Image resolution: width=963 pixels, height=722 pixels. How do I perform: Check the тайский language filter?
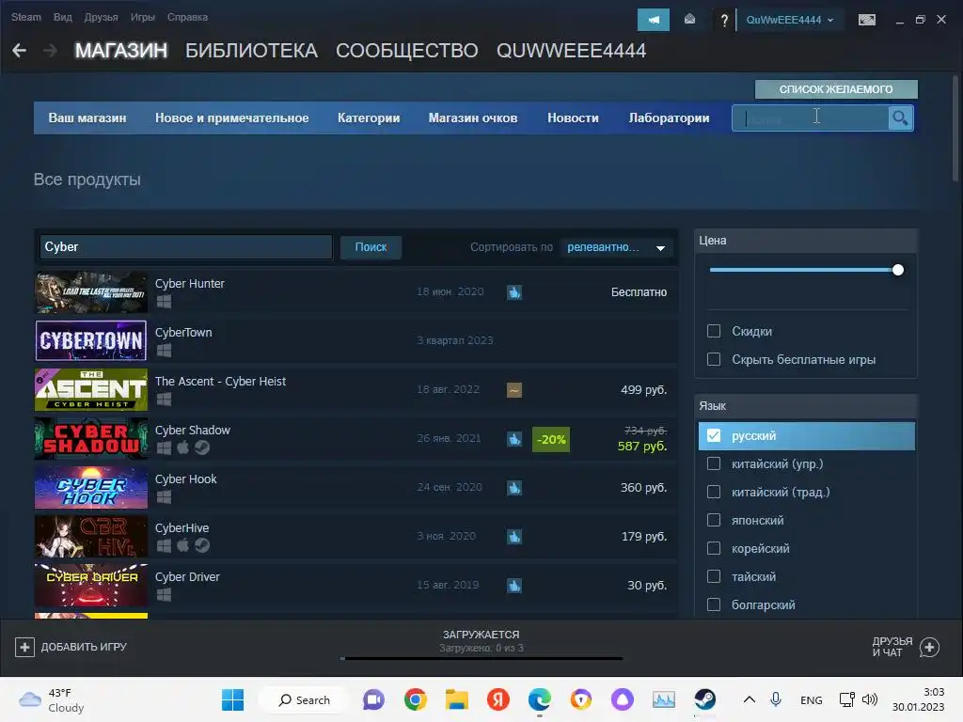tap(714, 576)
